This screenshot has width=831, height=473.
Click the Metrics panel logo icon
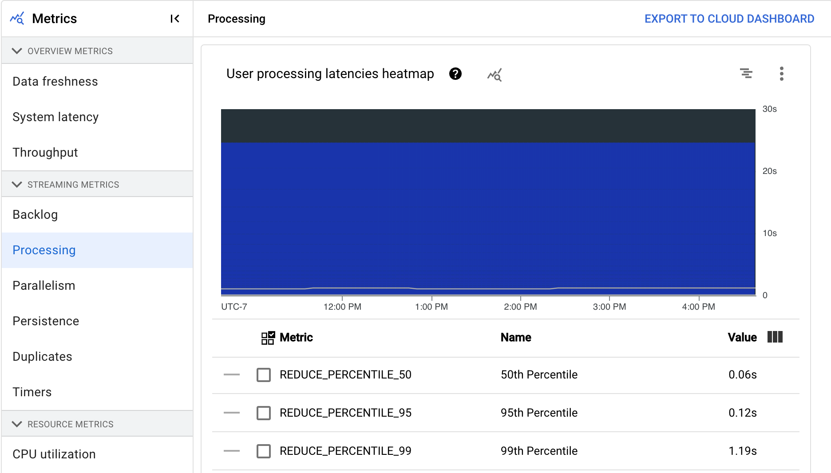tap(17, 18)
